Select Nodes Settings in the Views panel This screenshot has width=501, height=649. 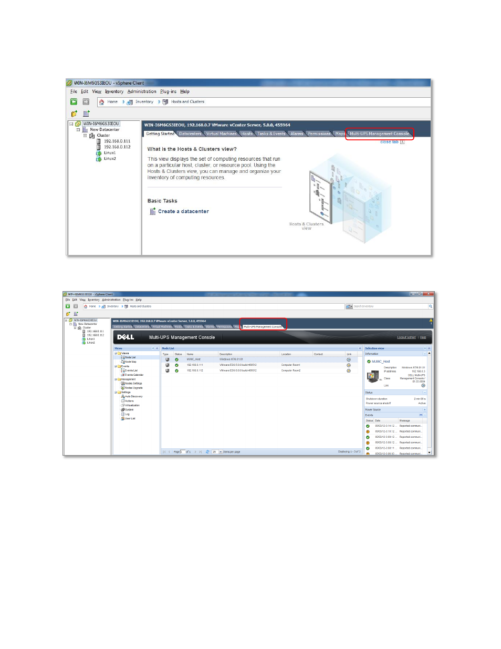tap(133, 384)
